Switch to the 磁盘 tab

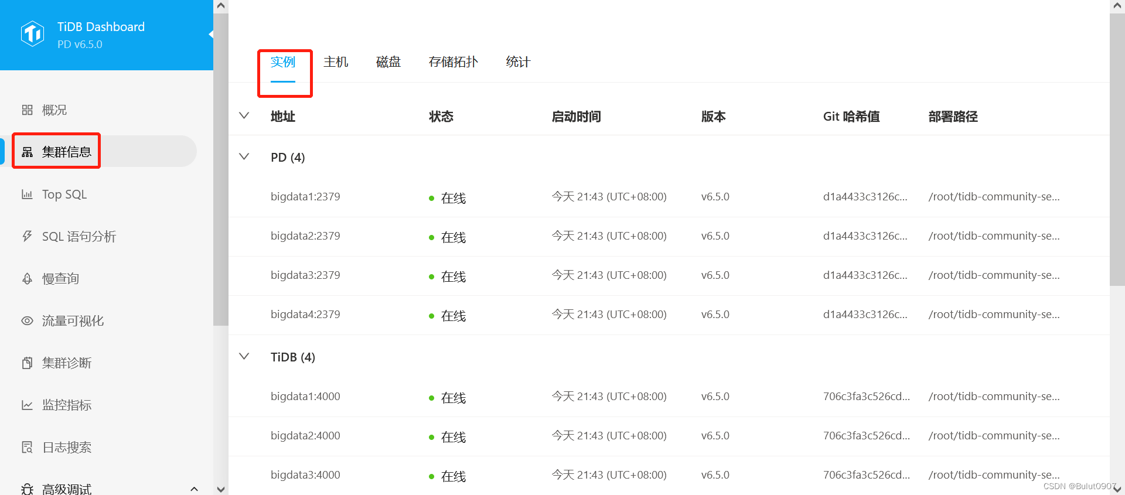pyautogui.click(x=388, y=62)
